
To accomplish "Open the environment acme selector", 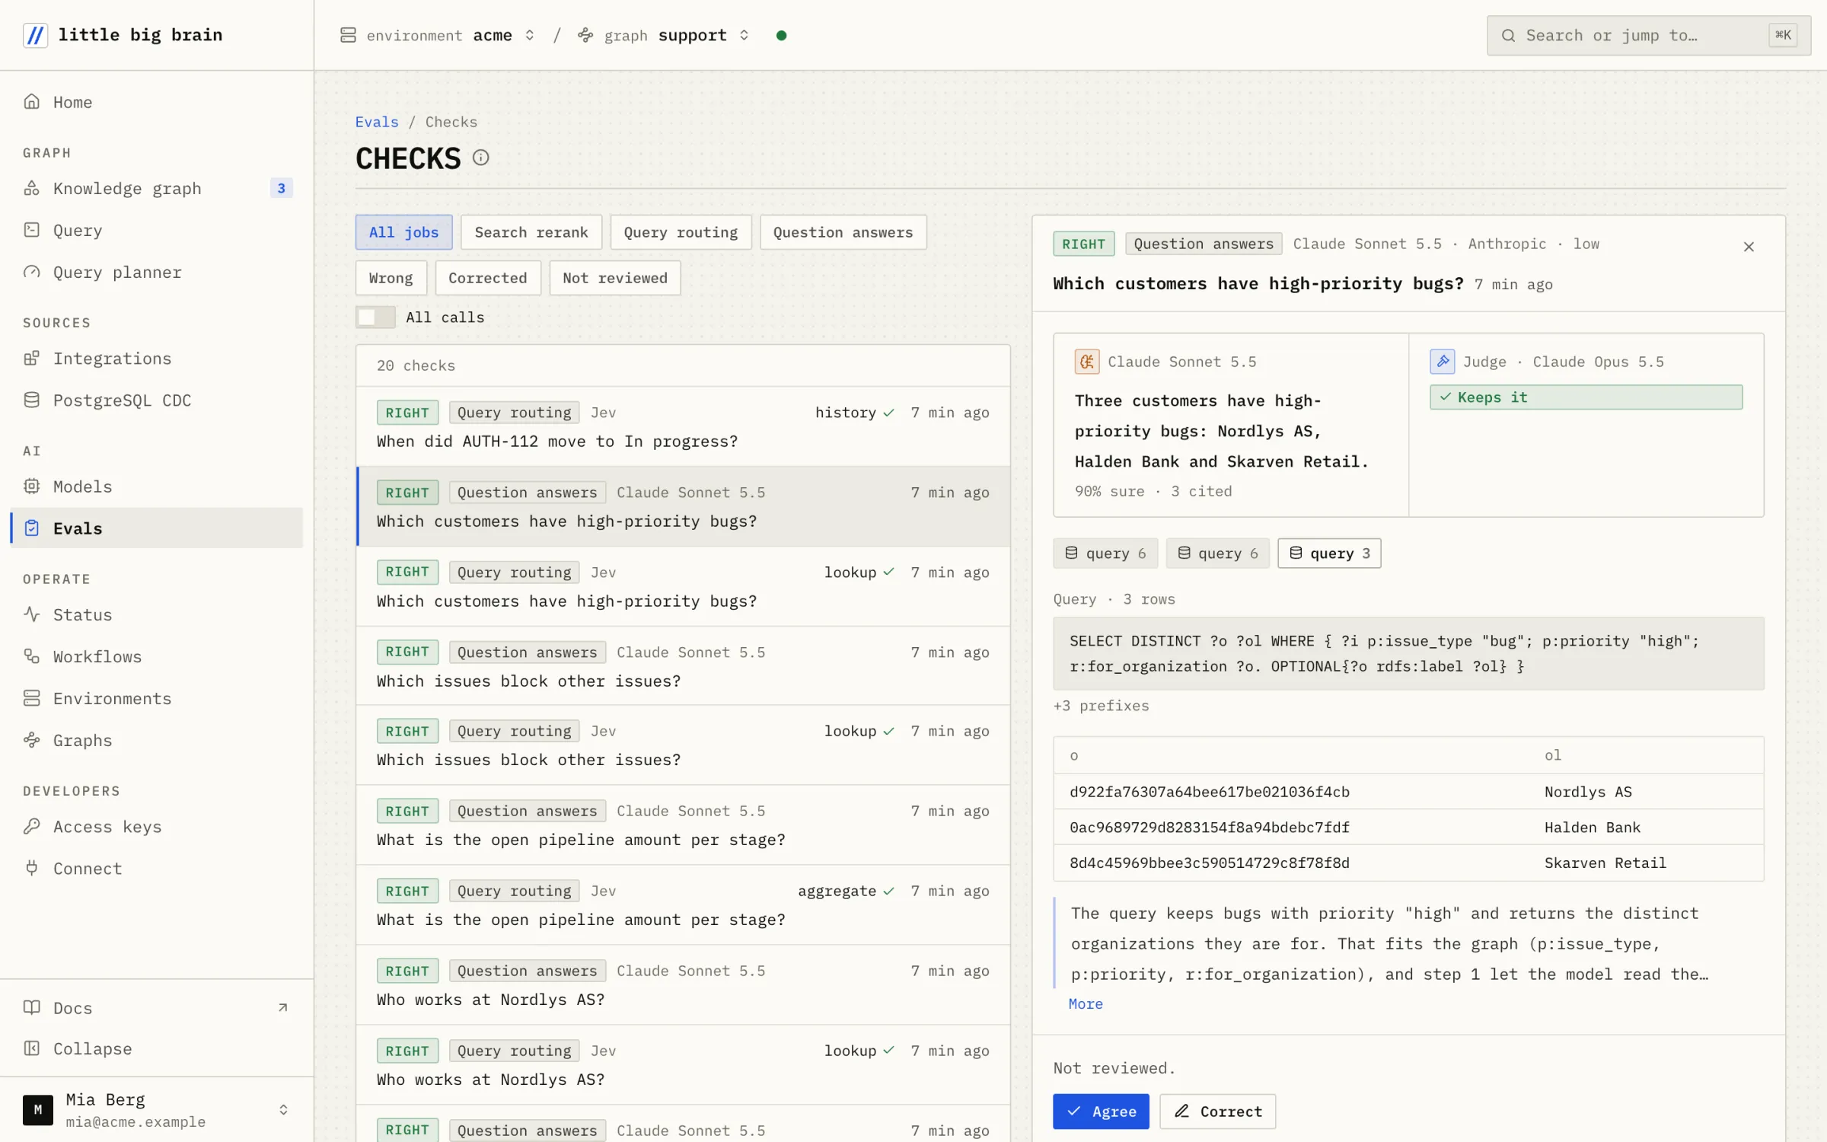I will tap(438, 35).
